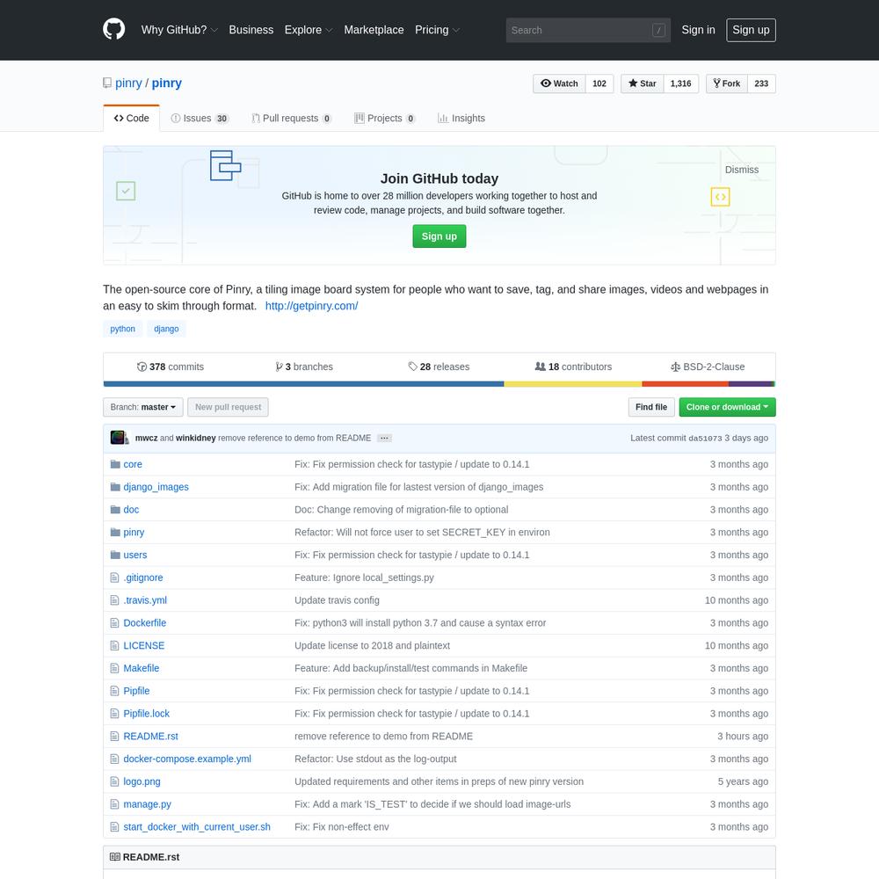The height and width of the screenshot is (879, 879).
Task: Open 'Update travis config' commit message
Action: tap(337, 600)
